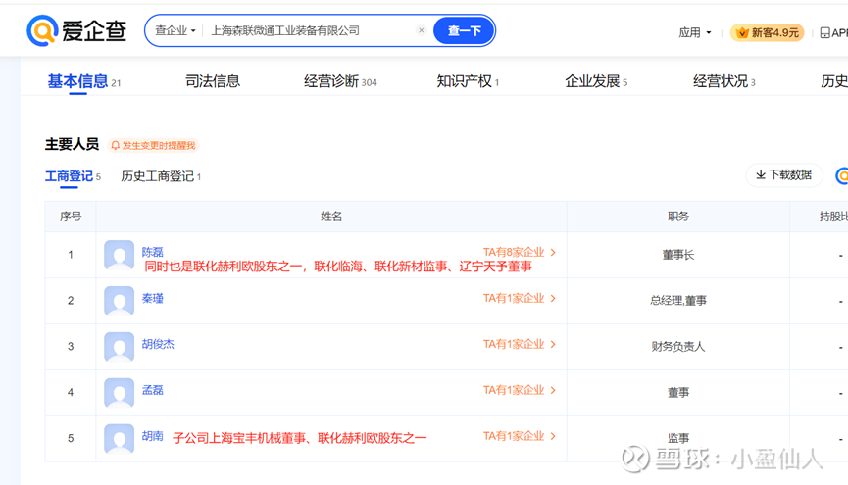Select the 历史工商登记 sub-tab
The image size is (848, 485).
[x=161, y=176]
